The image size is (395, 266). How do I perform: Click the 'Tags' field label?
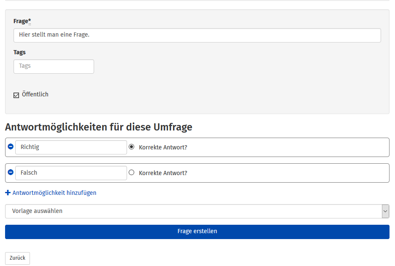(x=19, y=52)
